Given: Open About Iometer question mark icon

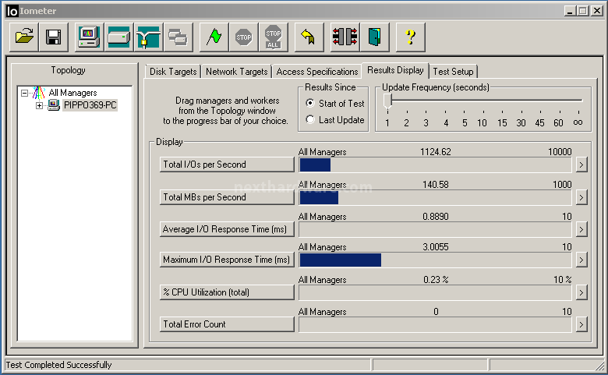Looking at the screenshot, I should [x=410, y=37].
